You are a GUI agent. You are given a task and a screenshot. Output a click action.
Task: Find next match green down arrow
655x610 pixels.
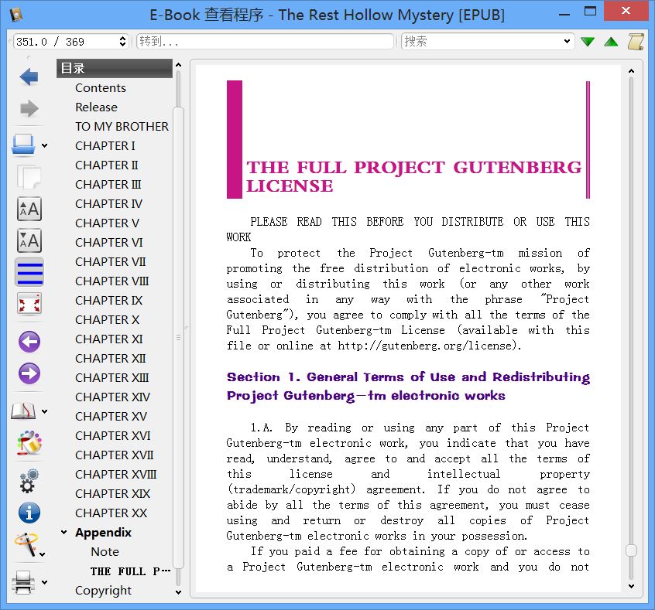pos(588,41)
